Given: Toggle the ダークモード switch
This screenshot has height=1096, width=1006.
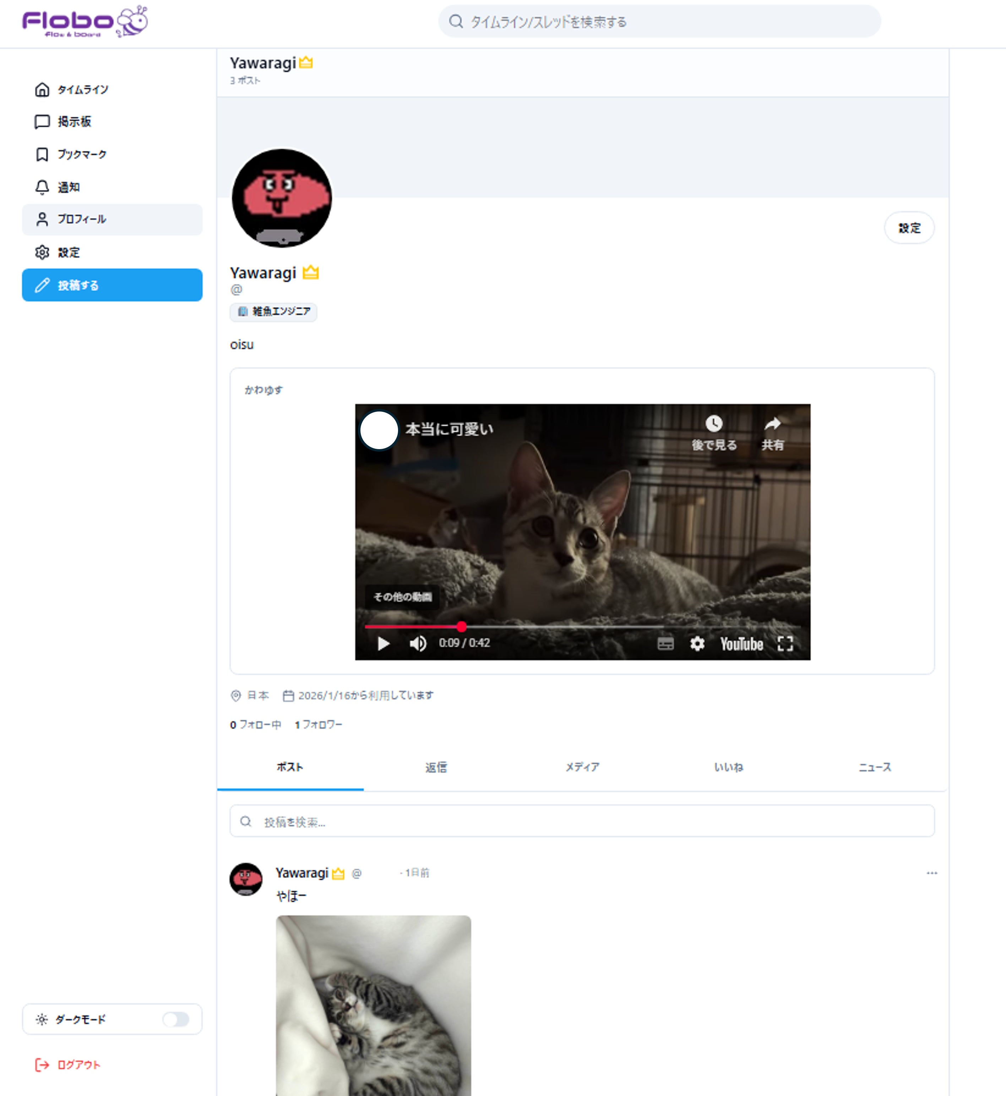Looking at the screenshot, I should 176,1019.
